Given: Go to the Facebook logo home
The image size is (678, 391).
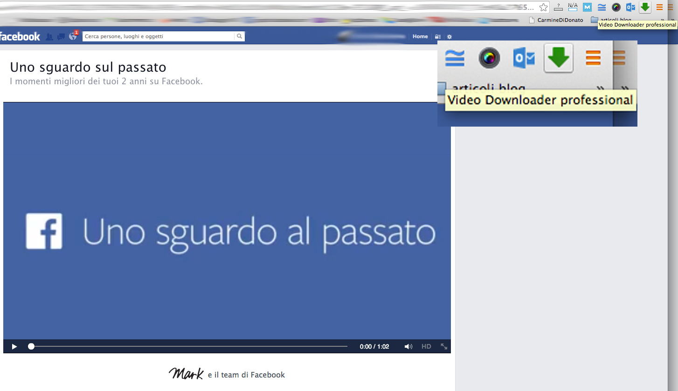Looking at the screenshot, I should (x=20, y=37).
